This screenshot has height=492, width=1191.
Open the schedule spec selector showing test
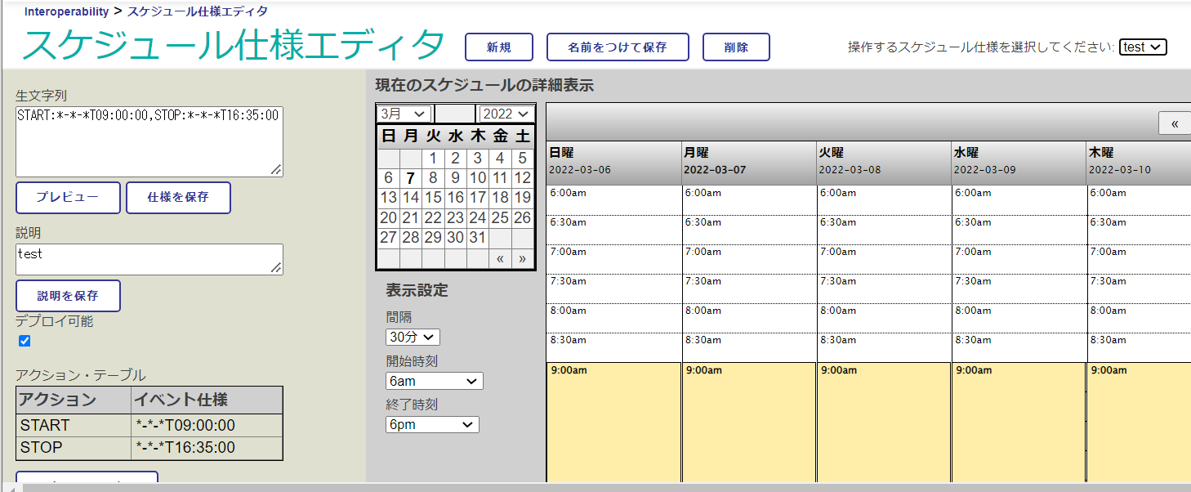point(1142,47)
